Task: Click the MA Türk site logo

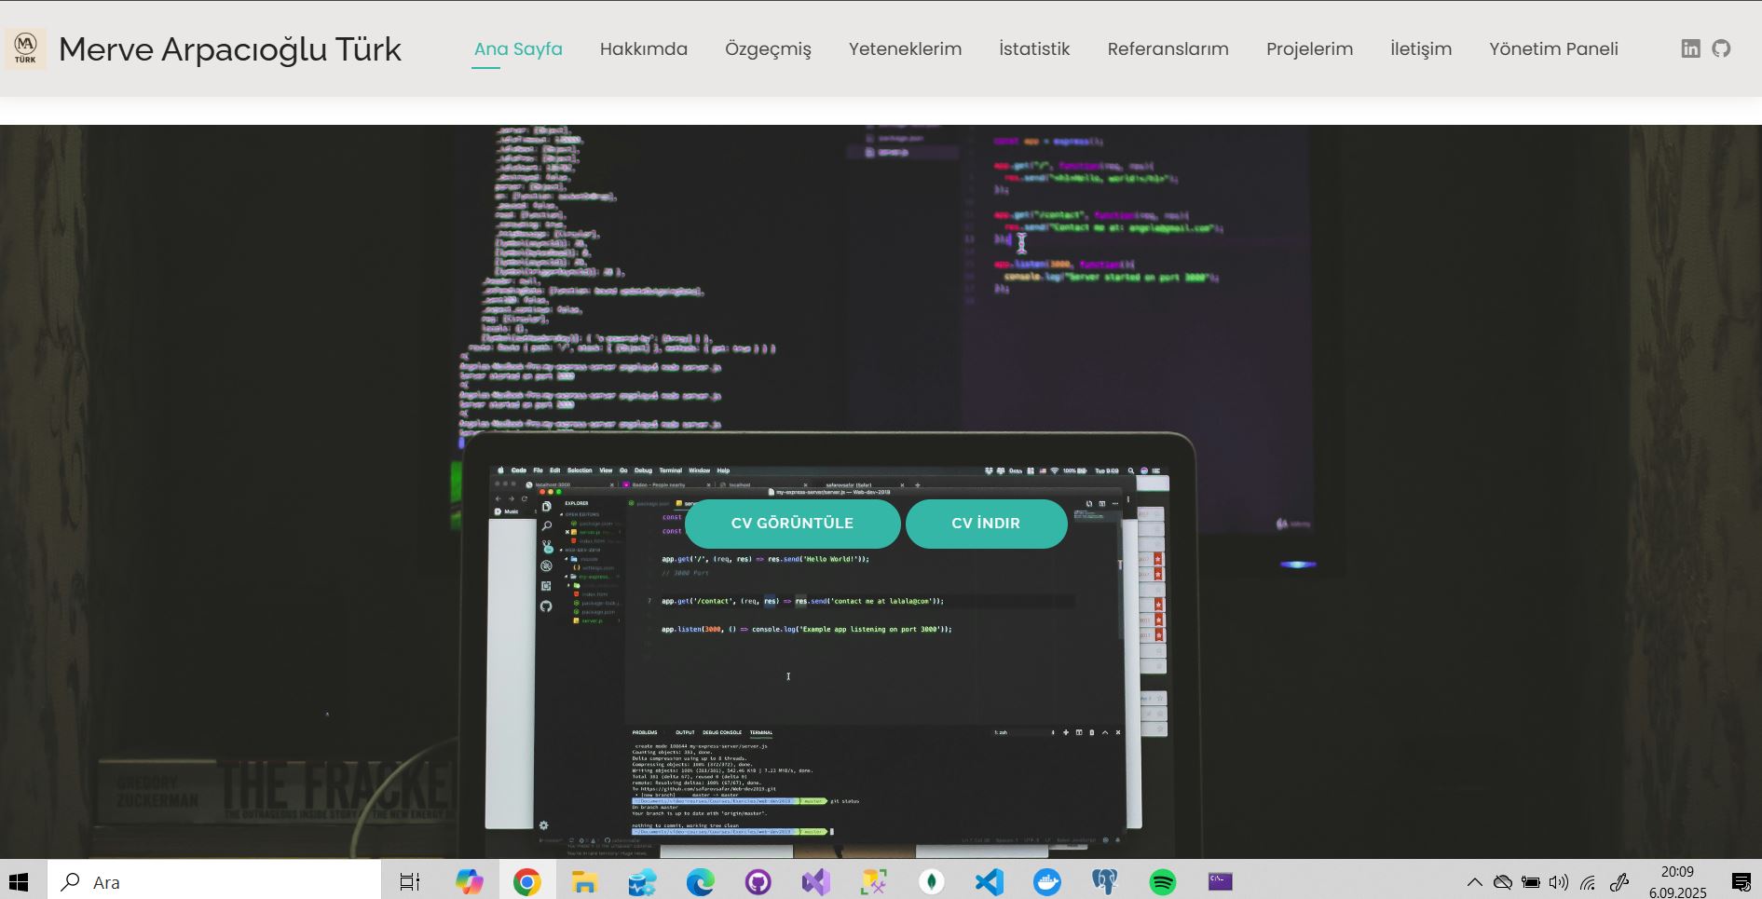Action: tap(25, 48)
